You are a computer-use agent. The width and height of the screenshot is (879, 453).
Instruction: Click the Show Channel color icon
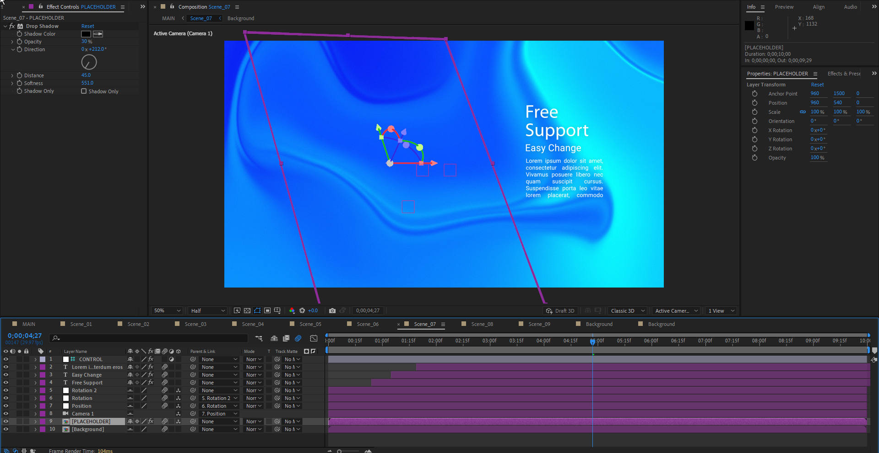(292, 311)
